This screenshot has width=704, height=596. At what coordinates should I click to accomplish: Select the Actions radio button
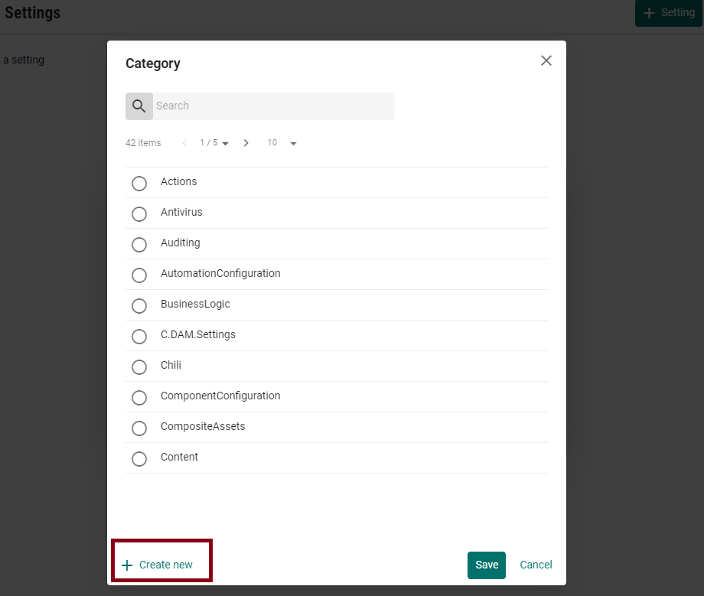139,184
